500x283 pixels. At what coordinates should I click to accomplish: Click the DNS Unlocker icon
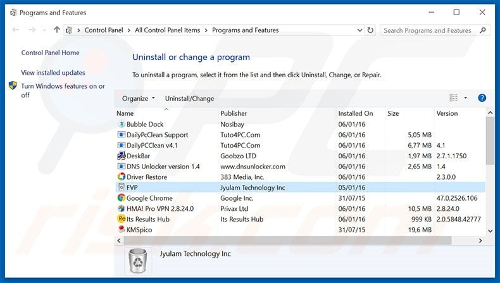pos(121,167)
